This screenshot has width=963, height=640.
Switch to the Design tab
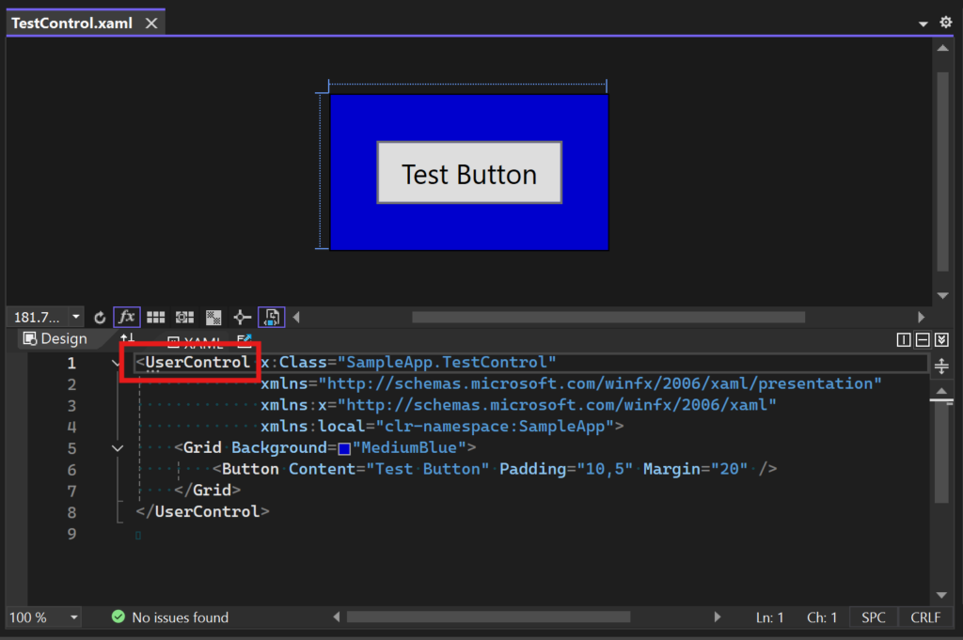click(55, 338)
